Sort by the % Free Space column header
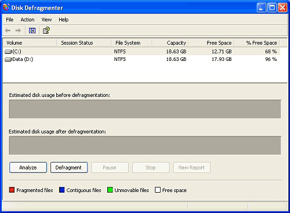 (x=257, y=43)
